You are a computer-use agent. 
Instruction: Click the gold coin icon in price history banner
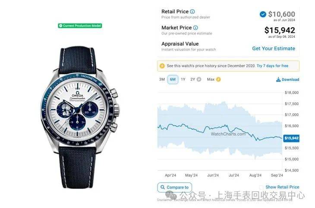tap(162, 66)
